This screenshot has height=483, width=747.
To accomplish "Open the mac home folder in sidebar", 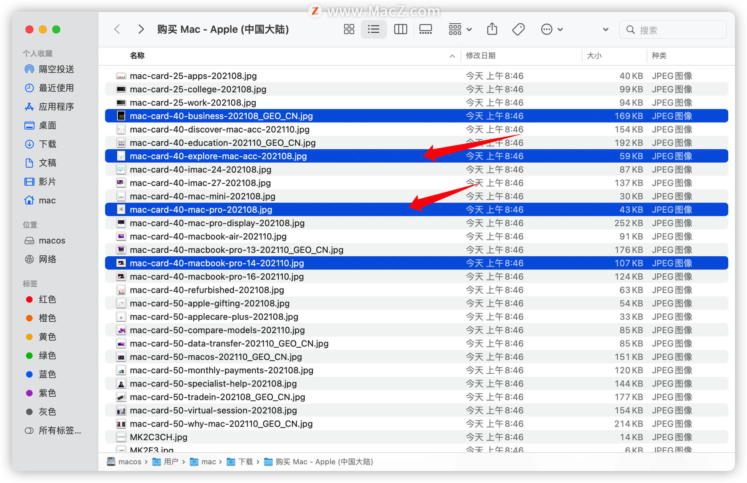I will [x=40, y=200].
